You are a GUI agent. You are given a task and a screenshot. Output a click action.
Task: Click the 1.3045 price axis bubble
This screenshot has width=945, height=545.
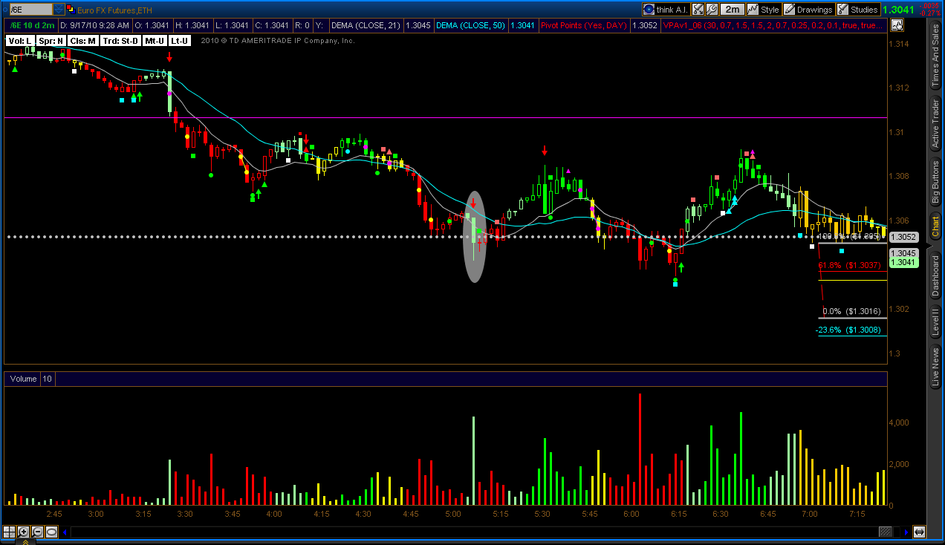[x=903, y=252]
